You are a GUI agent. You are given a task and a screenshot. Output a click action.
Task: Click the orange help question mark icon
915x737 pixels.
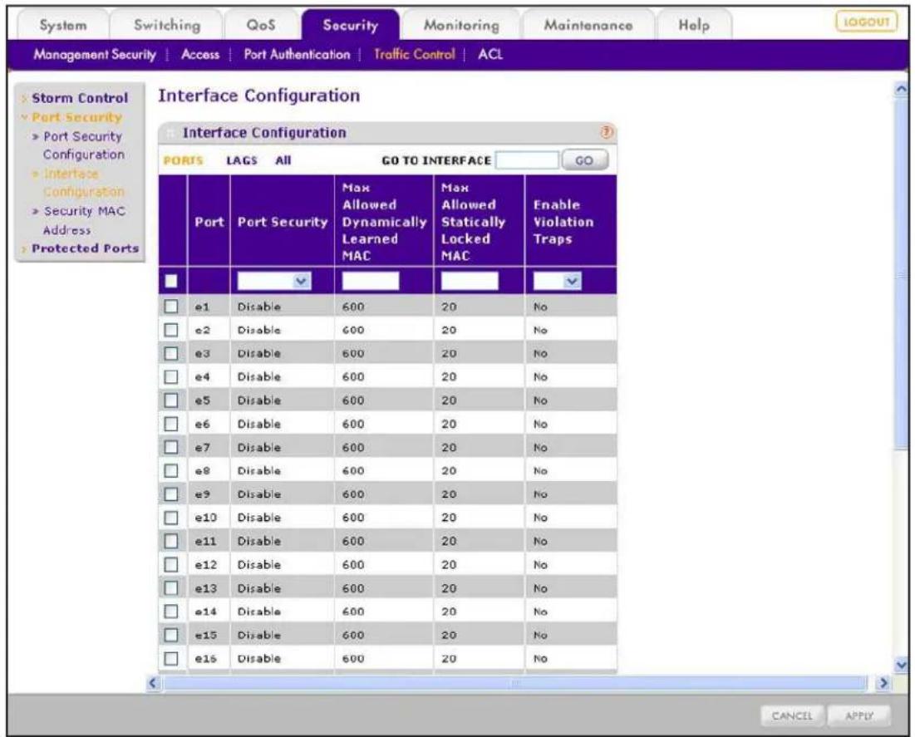point(607,132)
